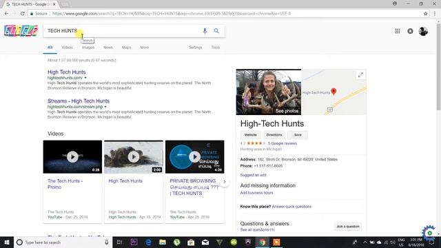Open the High Tech Hunts result link

(67, 72)
